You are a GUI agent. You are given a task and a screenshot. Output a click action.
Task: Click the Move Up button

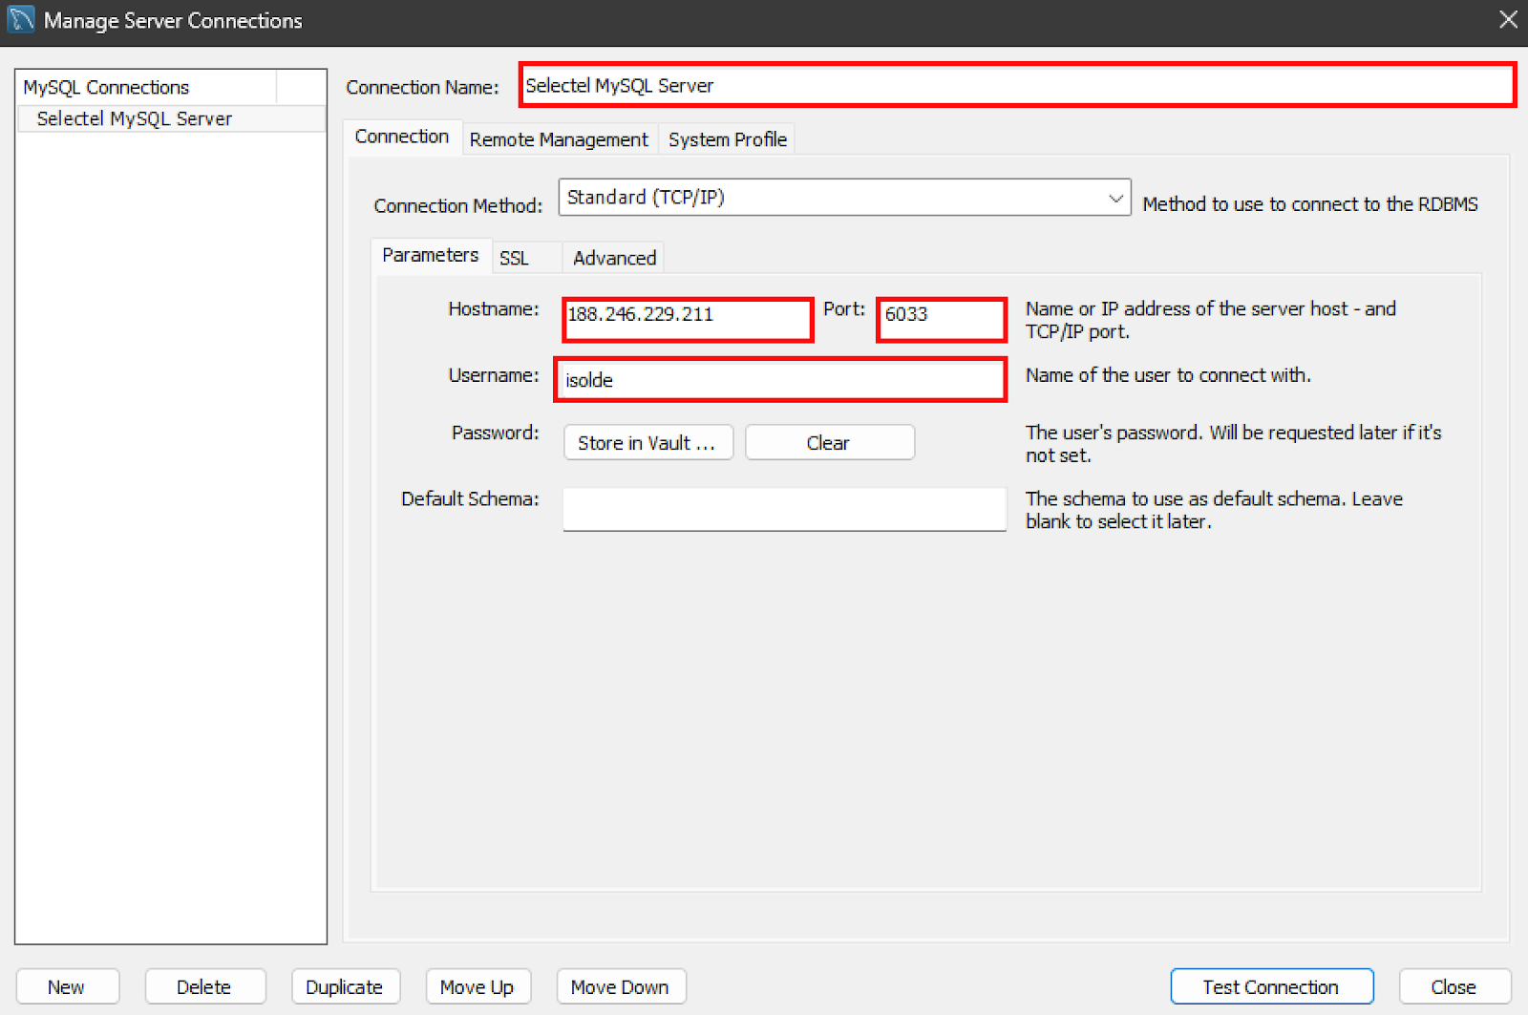click(477, 986)
